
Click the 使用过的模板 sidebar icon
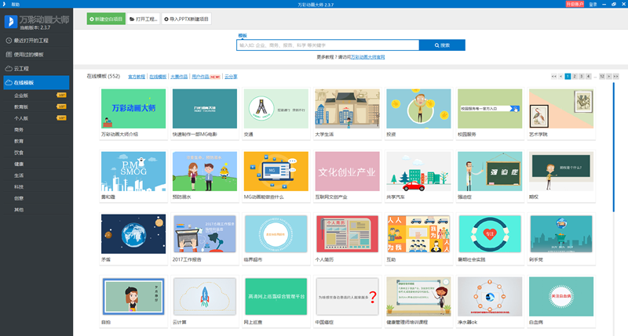[8, 54]
